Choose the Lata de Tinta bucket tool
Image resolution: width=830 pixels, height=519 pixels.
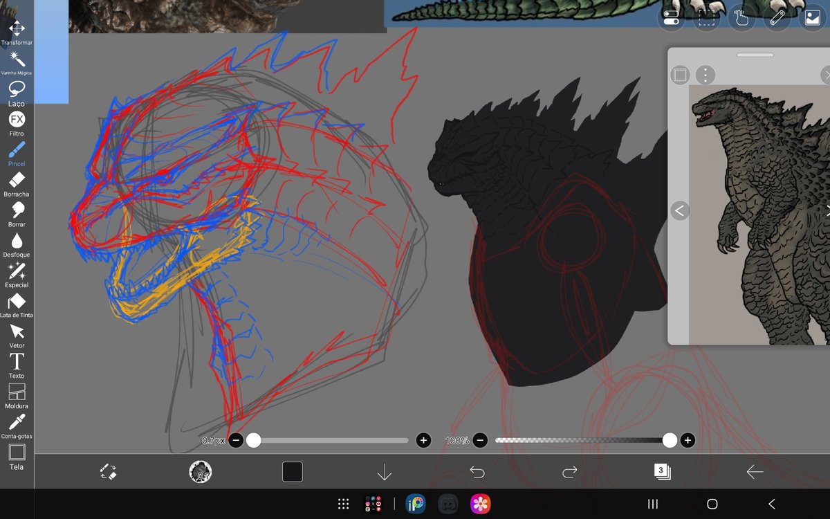coord(17,305)
